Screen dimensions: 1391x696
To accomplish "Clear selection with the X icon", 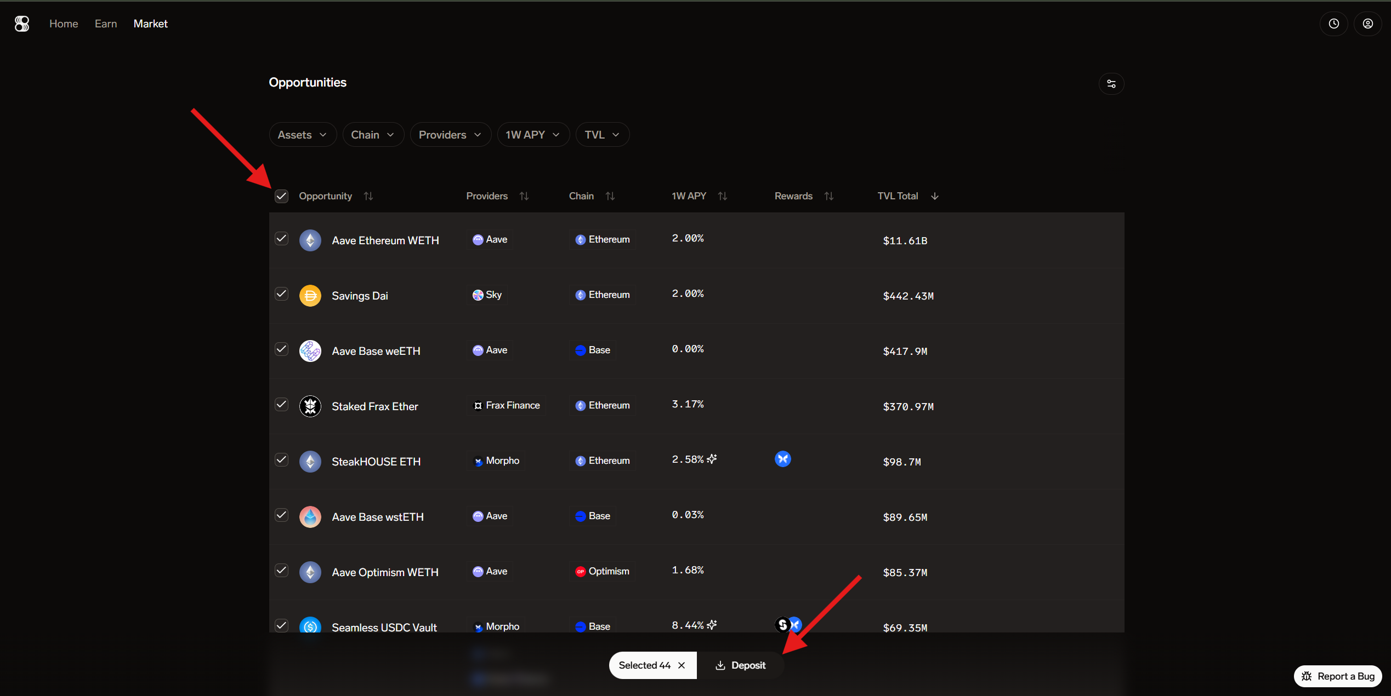I will tap(682, 665).
